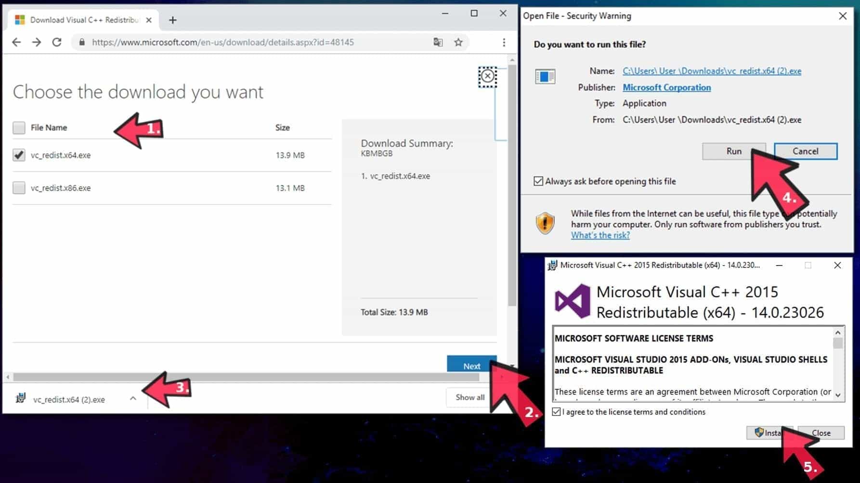This screenshot has width=860, height=483.
Task: Open the translate page icon
Action: click(438, 42)
